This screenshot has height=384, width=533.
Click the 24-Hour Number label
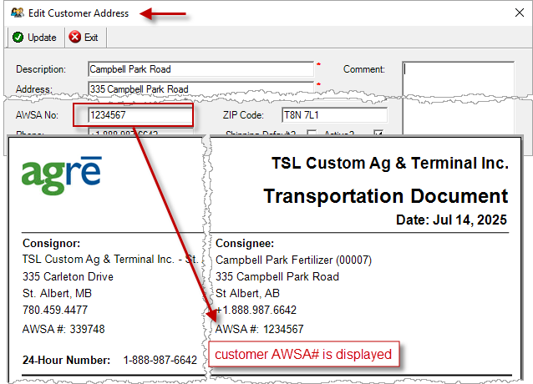pyautogui.click(x=66, y=361)
